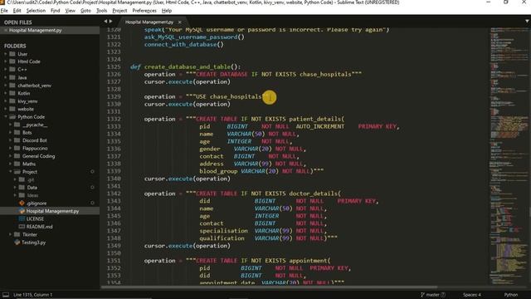531x299 pixels.
Task: Click the Maths folder icon
Action: click(17, 164)
